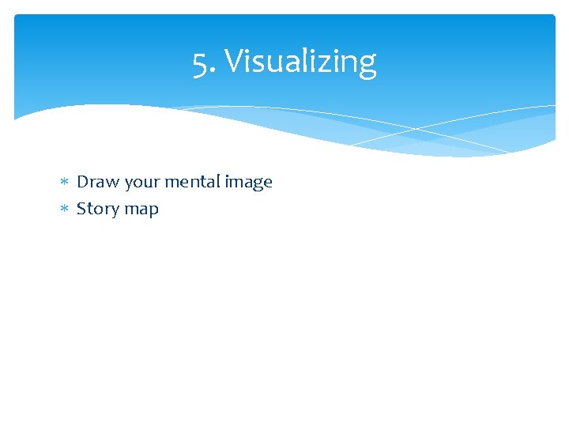Click the 'Draw your mental image' bullet text
This screenshot has height=427, width=569.
175,182
